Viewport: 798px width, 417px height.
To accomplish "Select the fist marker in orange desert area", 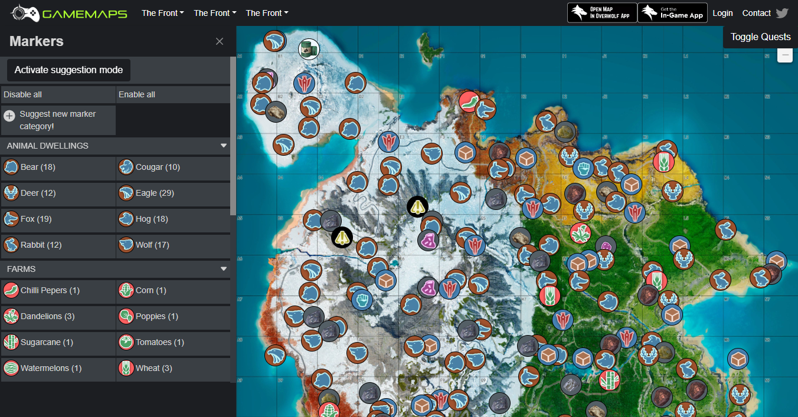I will [x=583, y=168].
